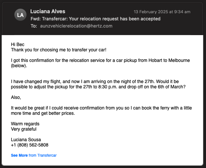Image resolution: width=206 pixels, height=168 pixels.
Task: Click the To: label in header
Action: [x=34, y=26]
